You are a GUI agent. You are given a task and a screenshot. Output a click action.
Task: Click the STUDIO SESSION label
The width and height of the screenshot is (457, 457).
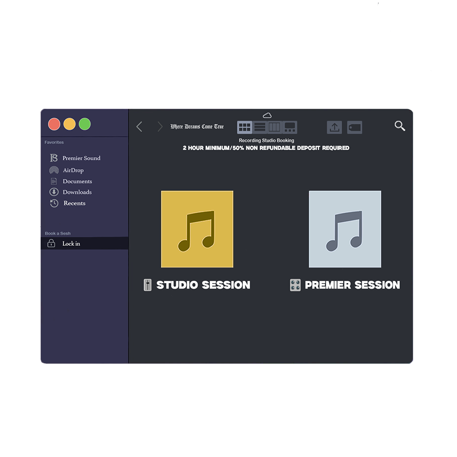click(203, 285)
